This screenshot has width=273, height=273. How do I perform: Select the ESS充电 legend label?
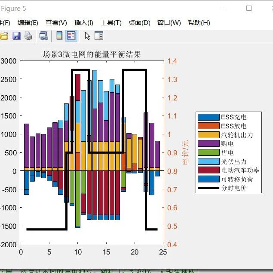click(234, 117)
